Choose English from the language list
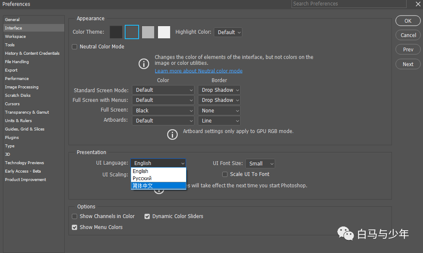423x253 pixels. click(x=159, y=171)
